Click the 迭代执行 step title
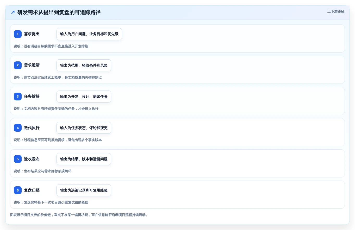355x230 pixels. (32, 128)
